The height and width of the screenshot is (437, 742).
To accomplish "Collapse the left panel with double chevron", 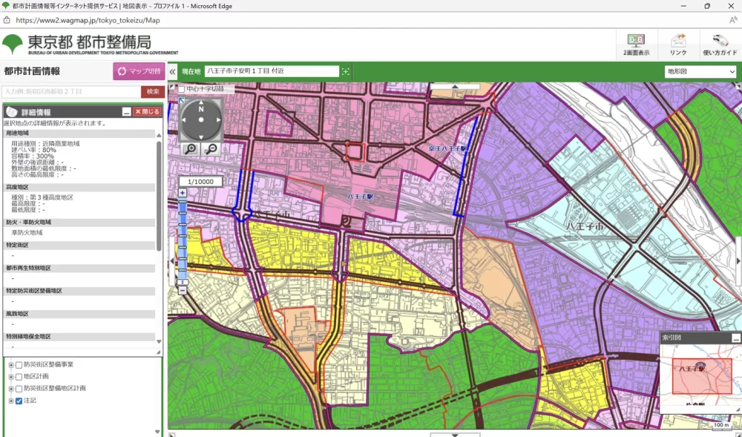I will coord(173,71).
